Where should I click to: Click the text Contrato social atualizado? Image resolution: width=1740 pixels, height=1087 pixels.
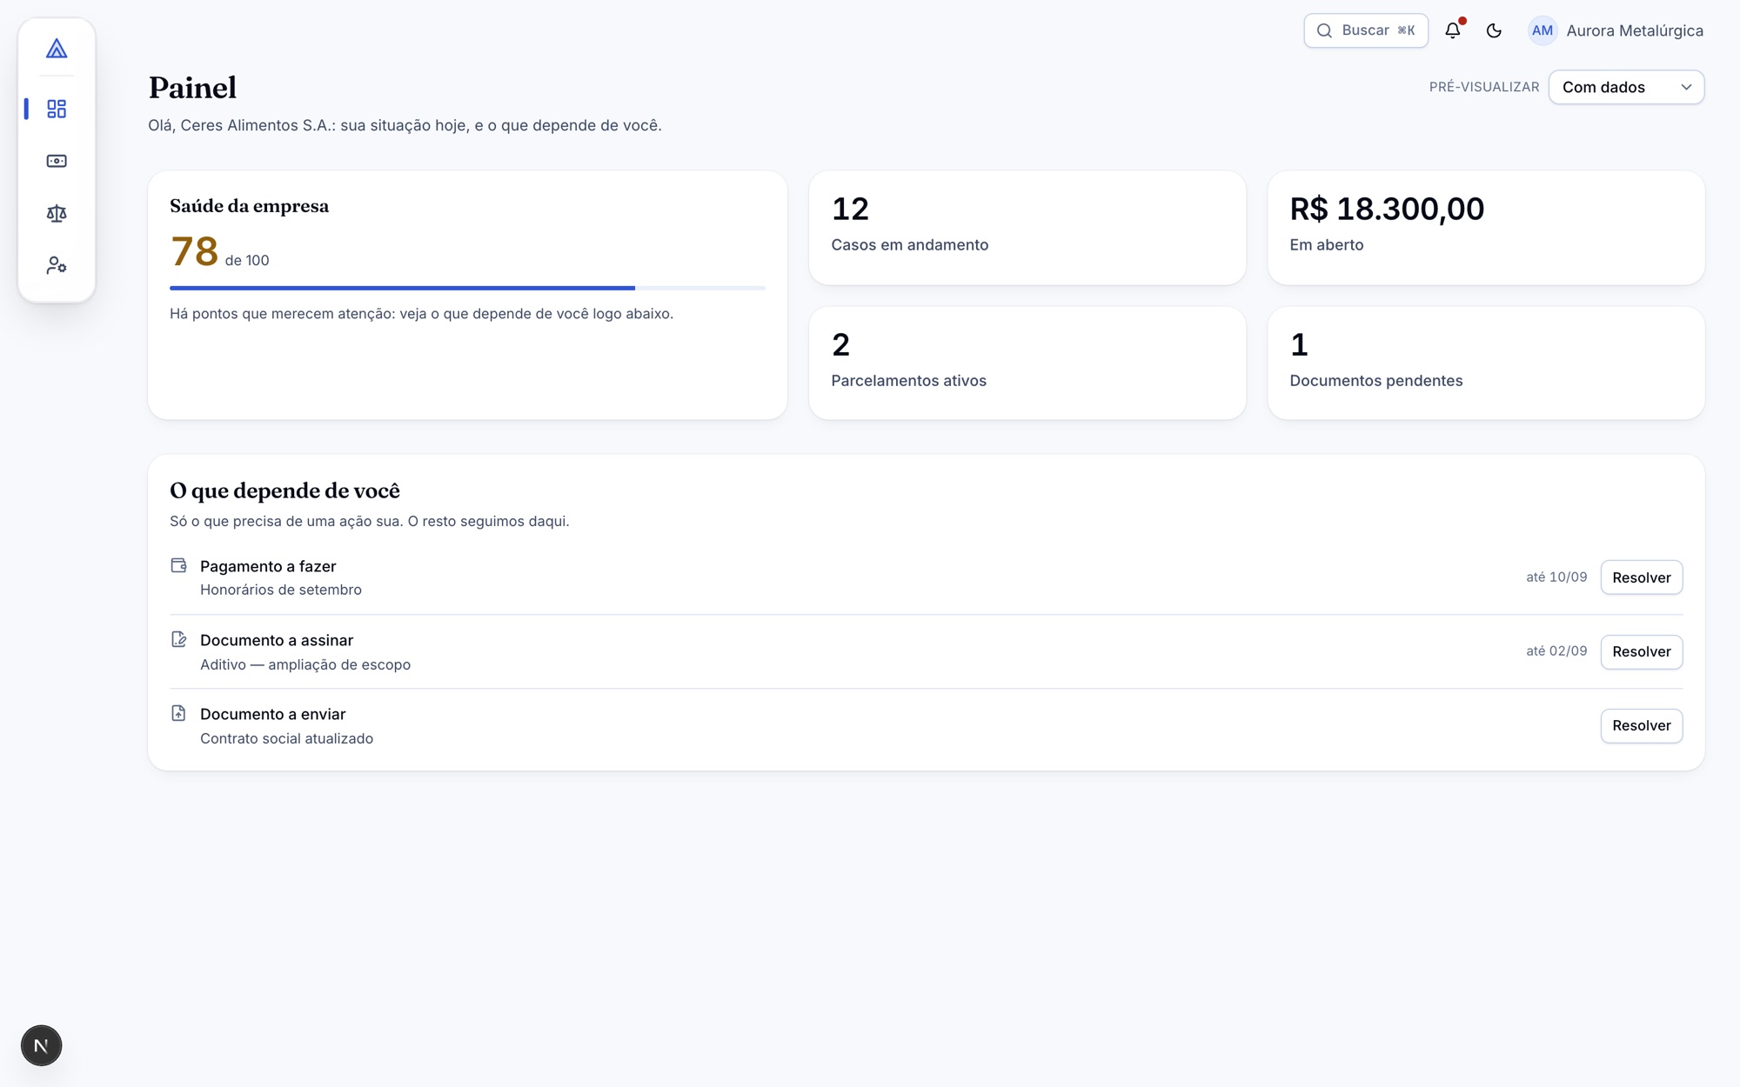(x=286, y=738)
